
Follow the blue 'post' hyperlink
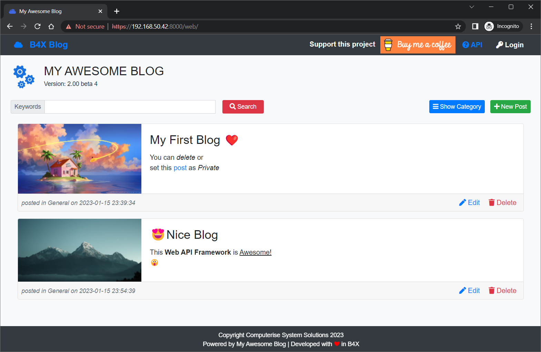[180, 168]
